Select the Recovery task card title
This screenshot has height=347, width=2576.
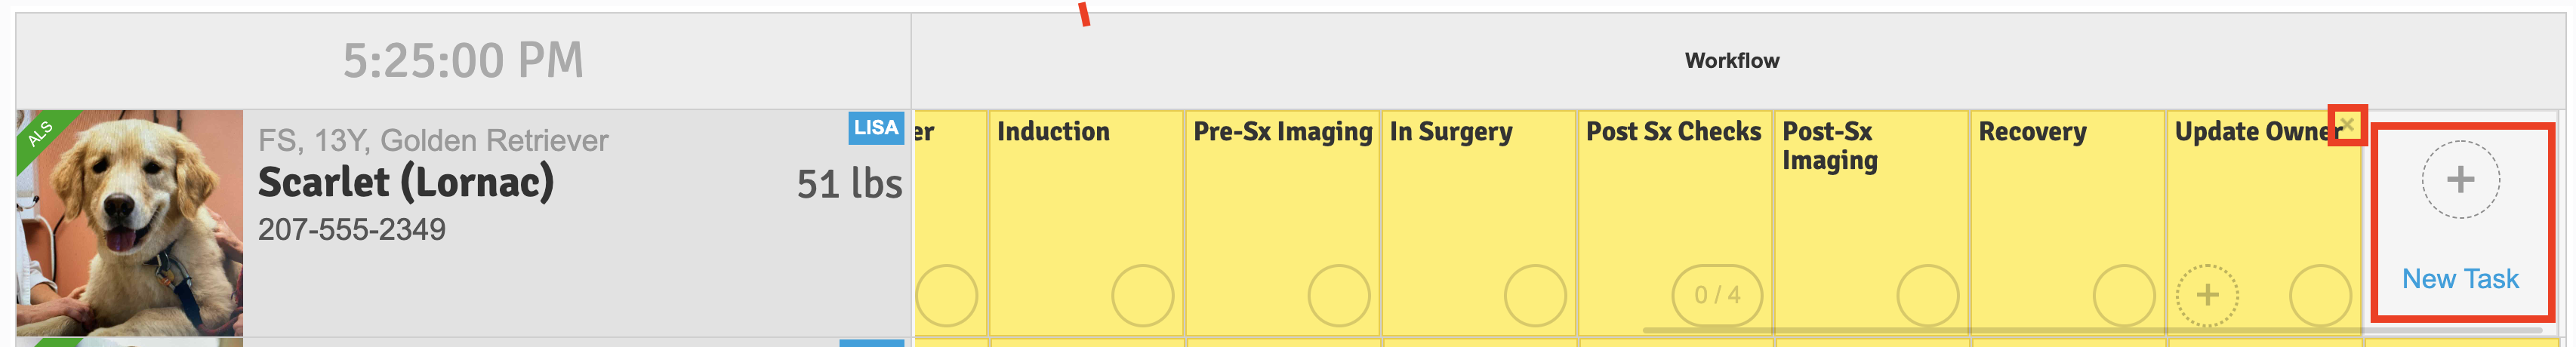tap(2032, 132)
